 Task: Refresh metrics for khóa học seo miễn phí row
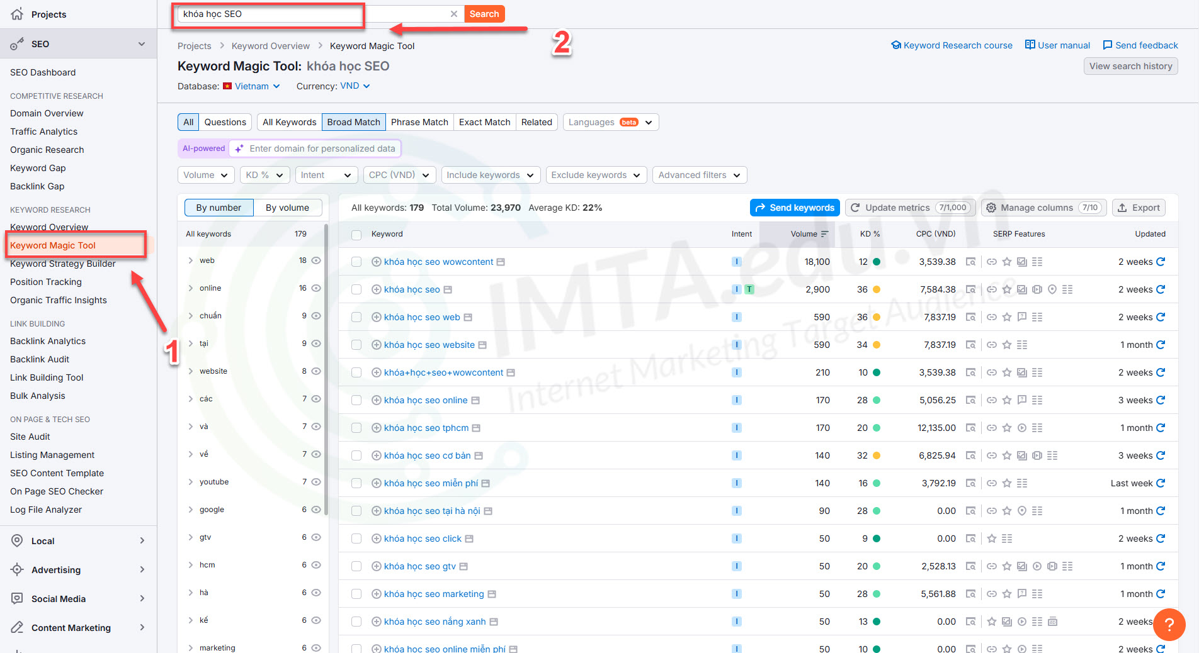[1161, 483]
